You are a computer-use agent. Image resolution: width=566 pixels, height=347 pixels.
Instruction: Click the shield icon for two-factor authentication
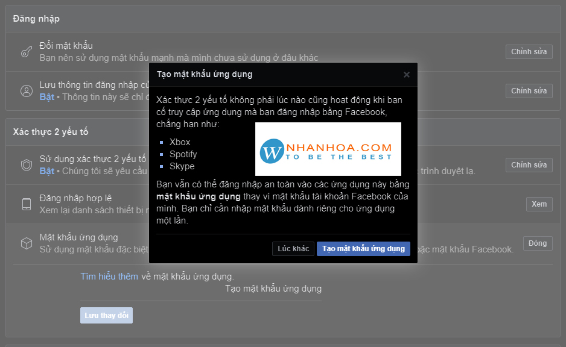click(27, 165)
